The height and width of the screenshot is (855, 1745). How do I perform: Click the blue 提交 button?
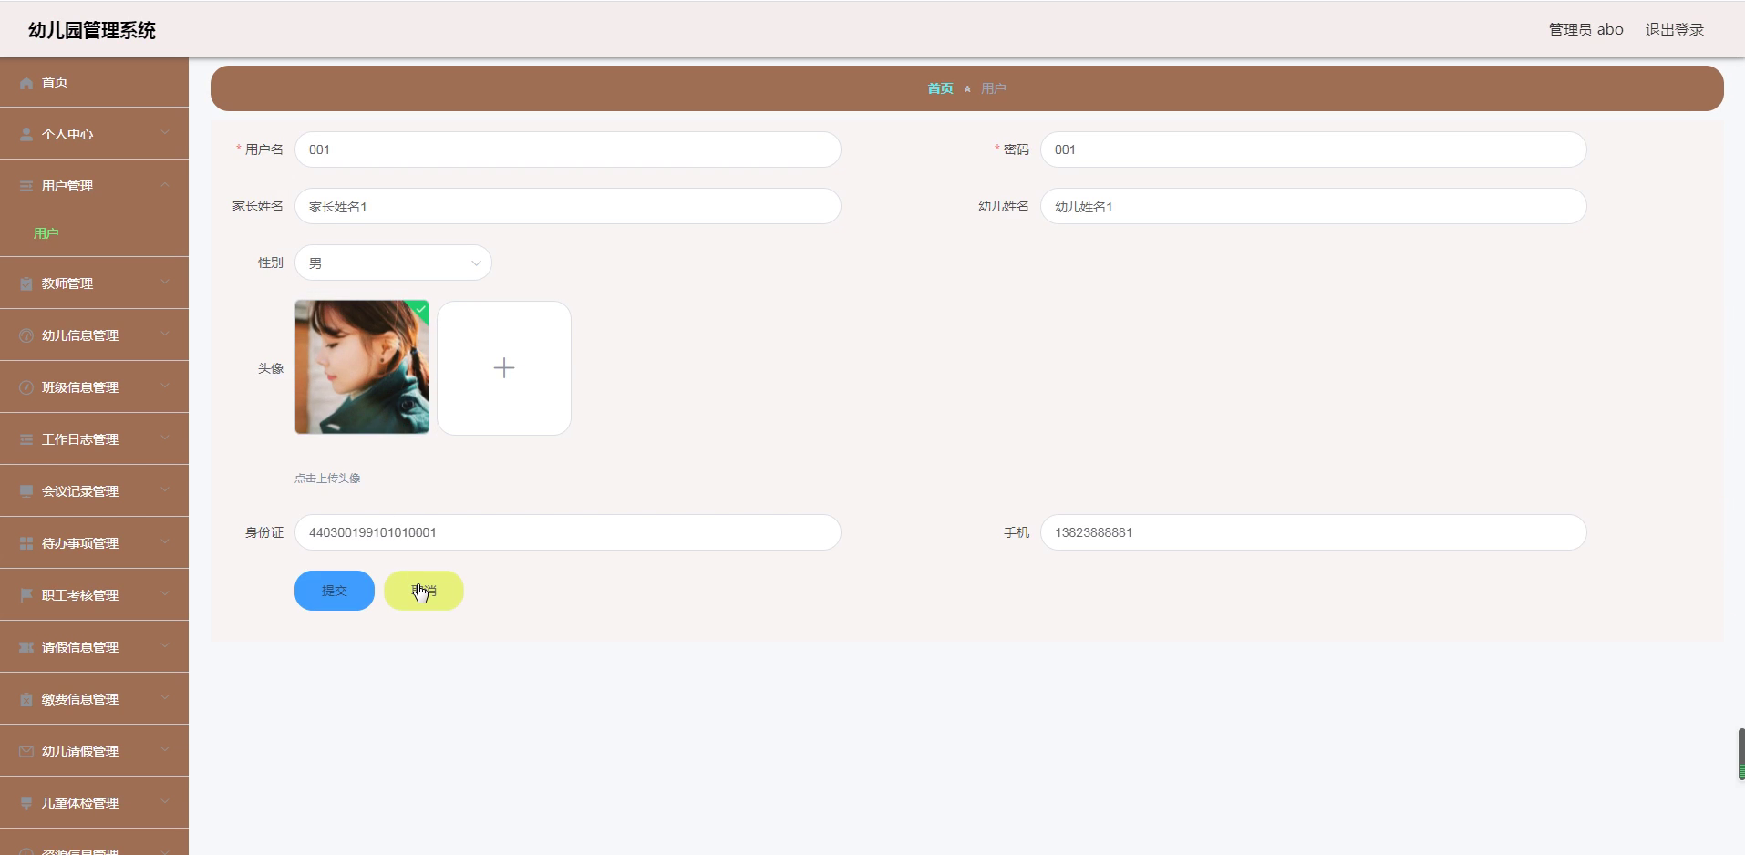click(x=335, y=591)
